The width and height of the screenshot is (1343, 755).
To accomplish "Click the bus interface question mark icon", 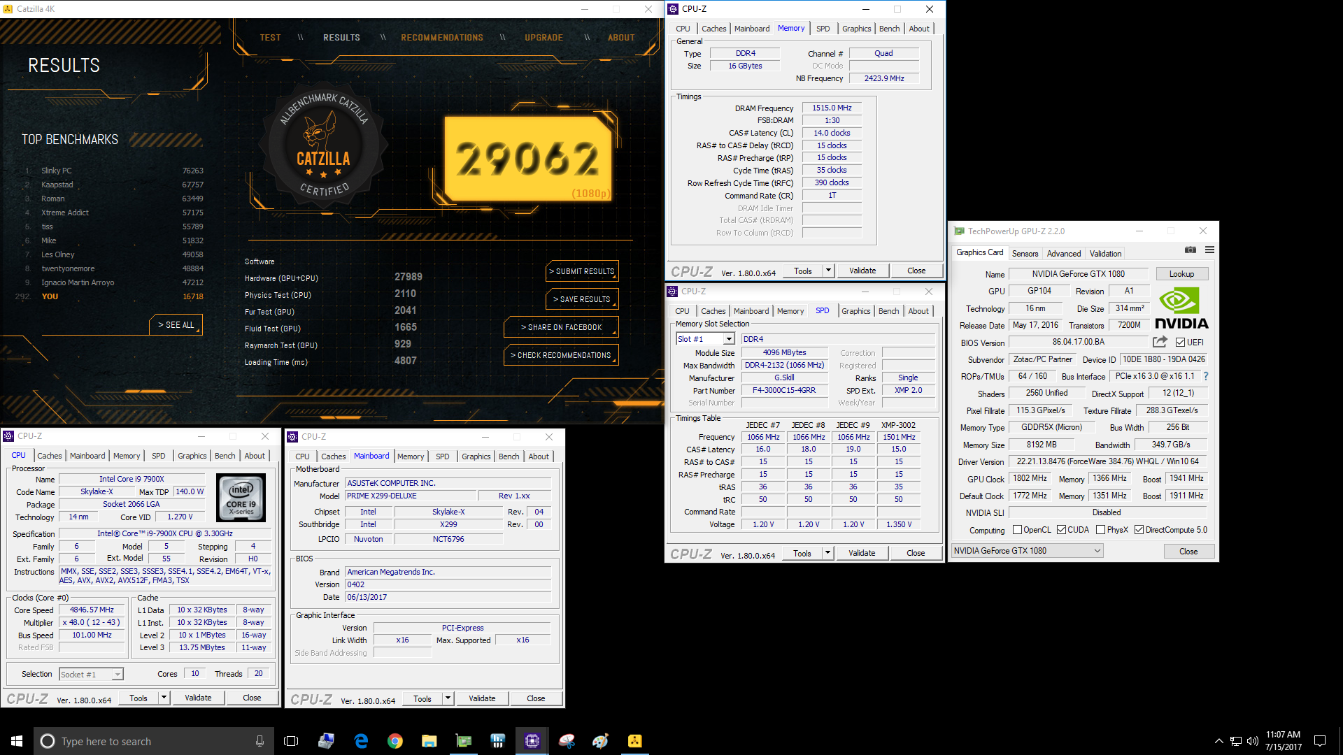I will click(1206, 376).
